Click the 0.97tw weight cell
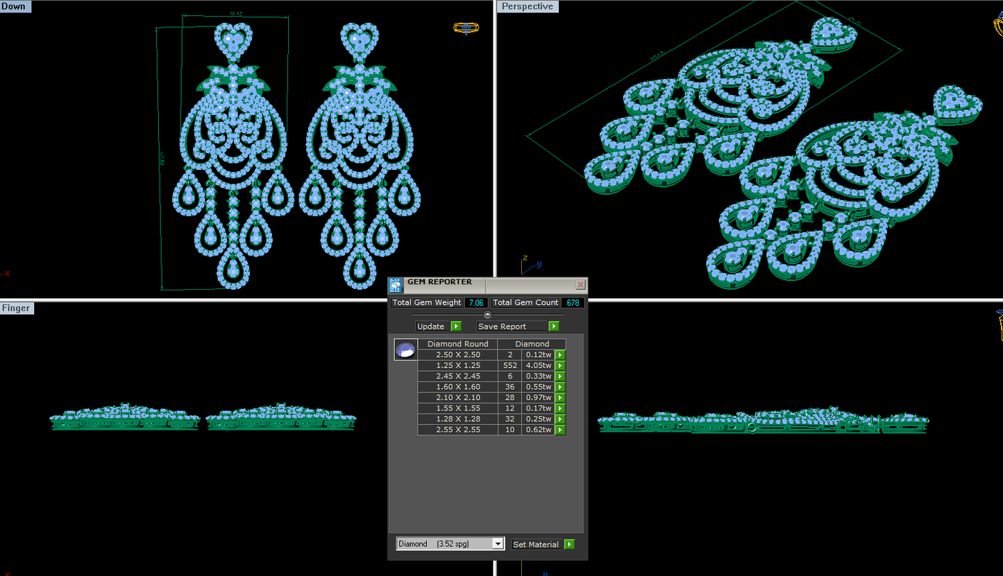 click(538, 398)
